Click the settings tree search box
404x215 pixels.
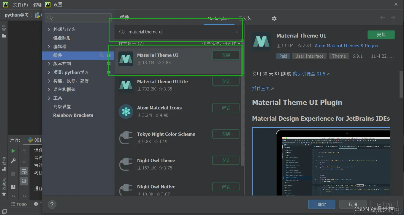tap(78, 18)
